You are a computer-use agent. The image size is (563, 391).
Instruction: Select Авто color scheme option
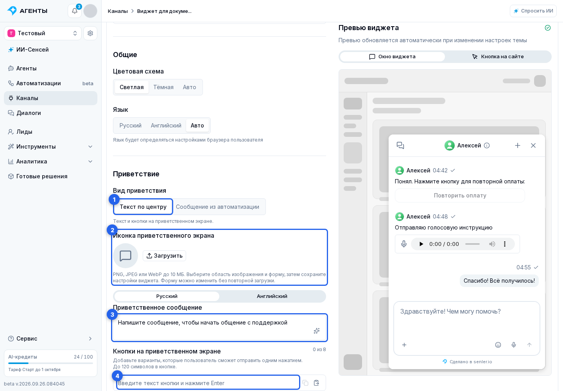click(x=190, y=87)
